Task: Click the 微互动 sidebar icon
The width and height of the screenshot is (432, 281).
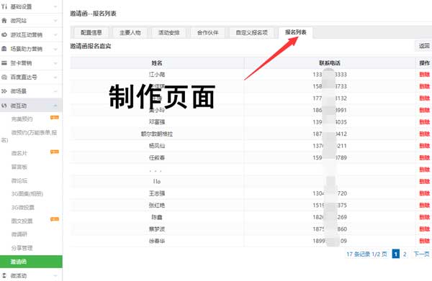Action: coord(4,106)
